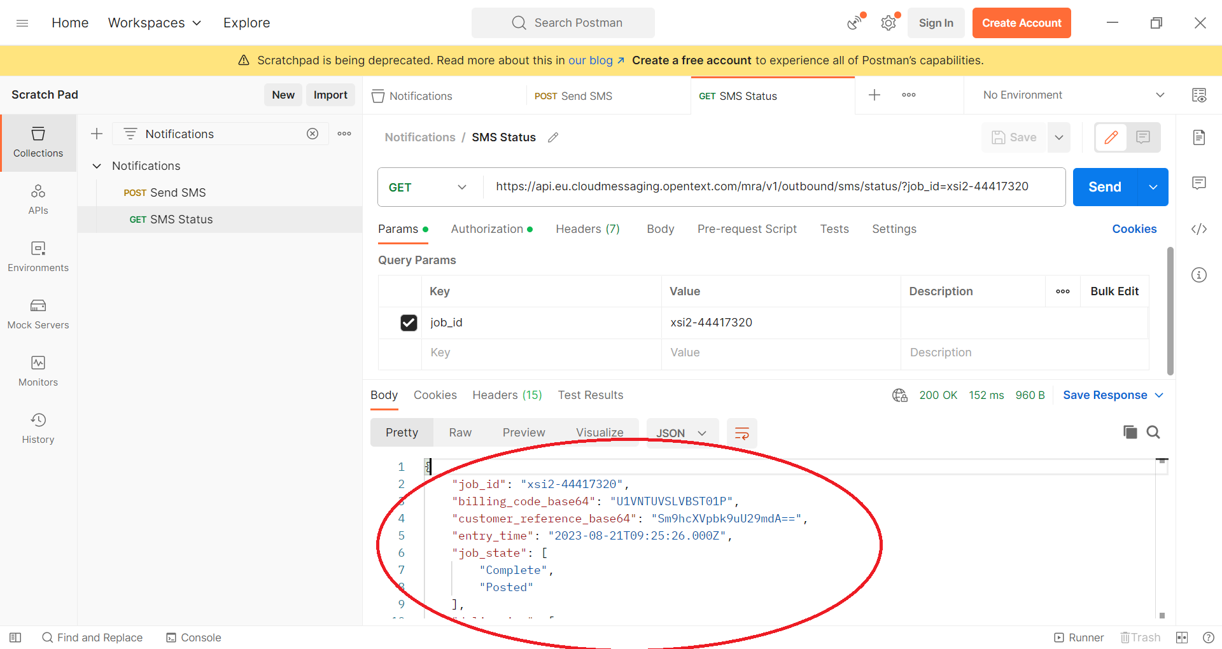This screenshot has height=649, width=1222.
Task: Click the pencil icon to rename request
Action: coord(553,137)
